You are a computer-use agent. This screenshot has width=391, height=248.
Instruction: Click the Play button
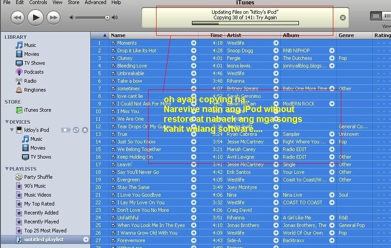click(35, 17)
